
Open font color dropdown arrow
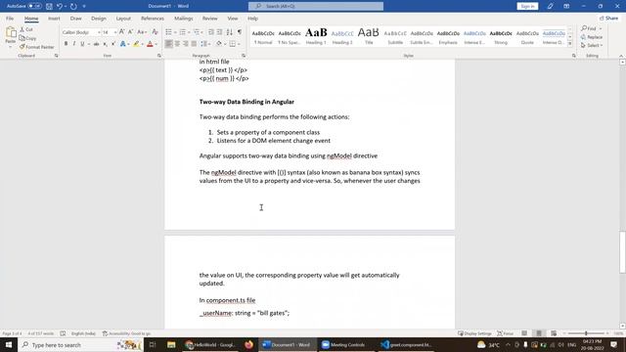pos(156,44)
